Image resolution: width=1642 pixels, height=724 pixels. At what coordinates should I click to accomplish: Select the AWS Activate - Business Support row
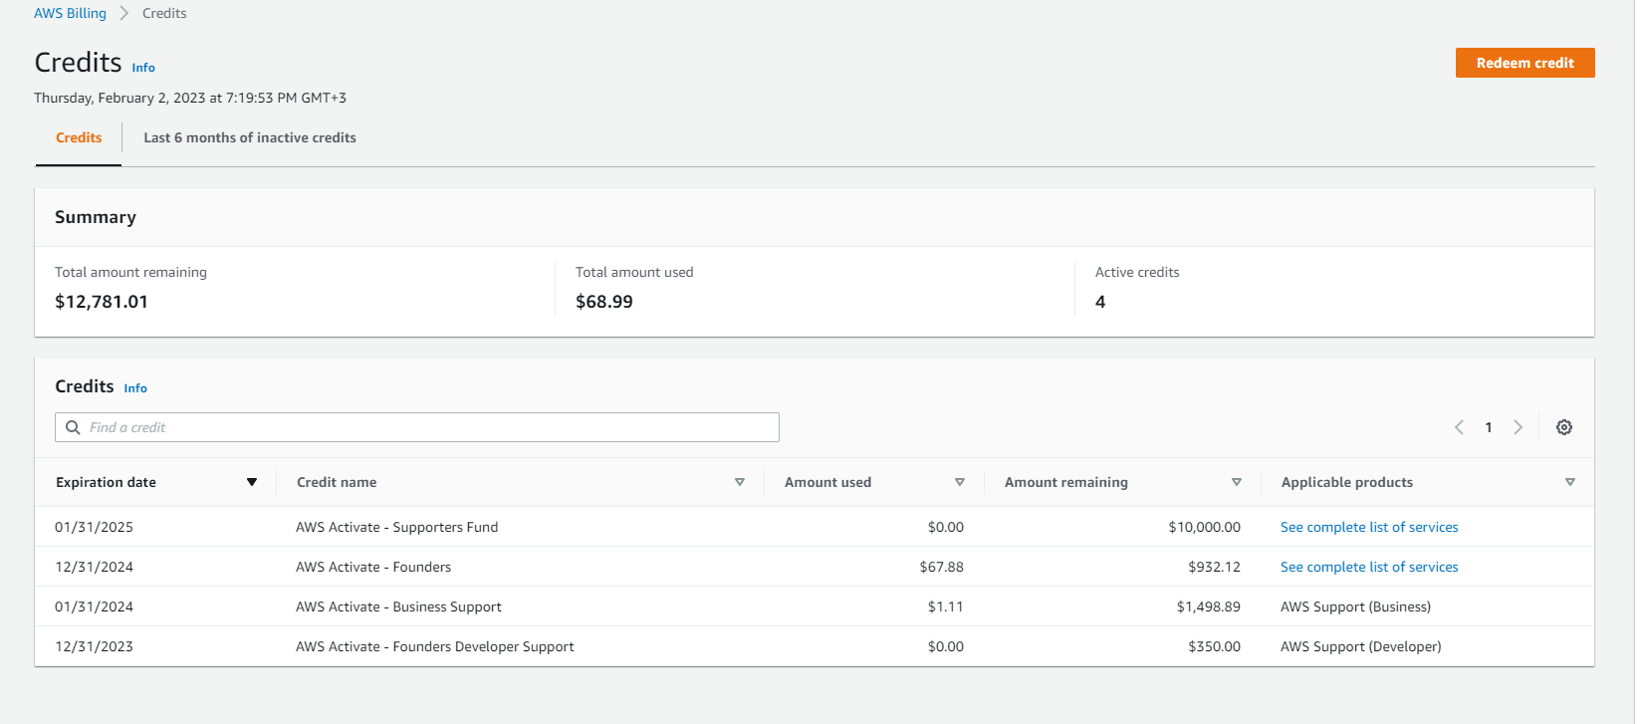click(x=815, y=606)
